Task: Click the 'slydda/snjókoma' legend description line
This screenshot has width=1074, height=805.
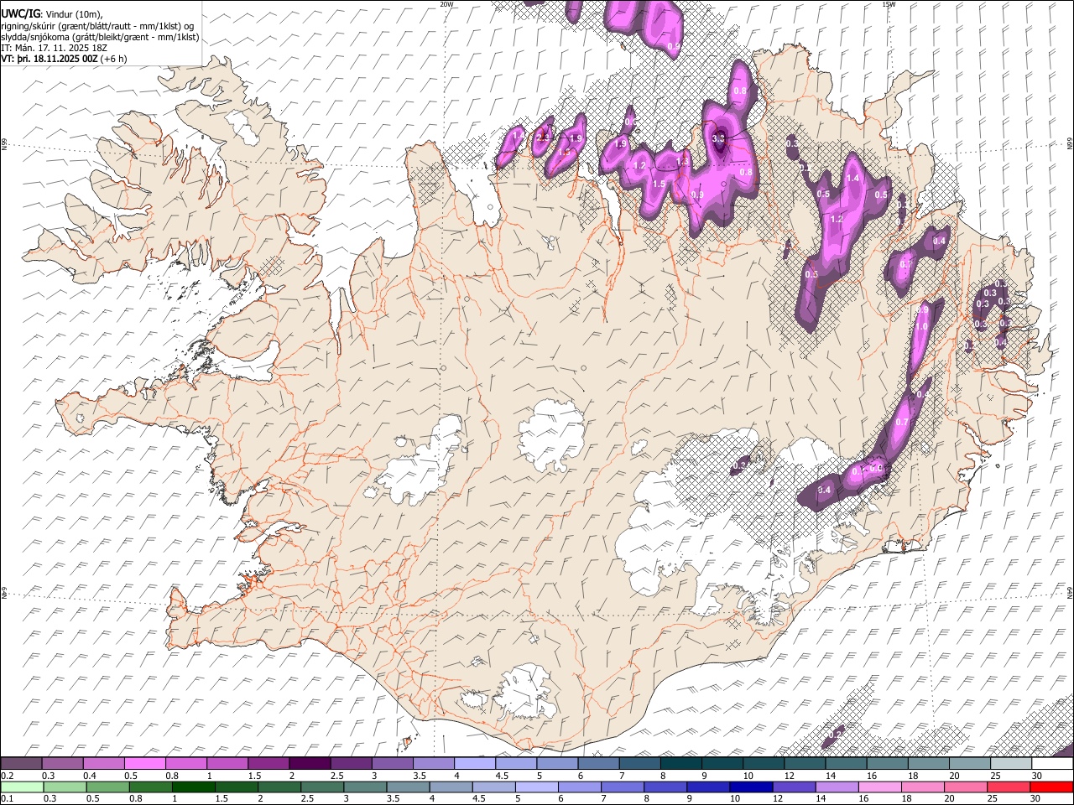Action: pos(100,37)
